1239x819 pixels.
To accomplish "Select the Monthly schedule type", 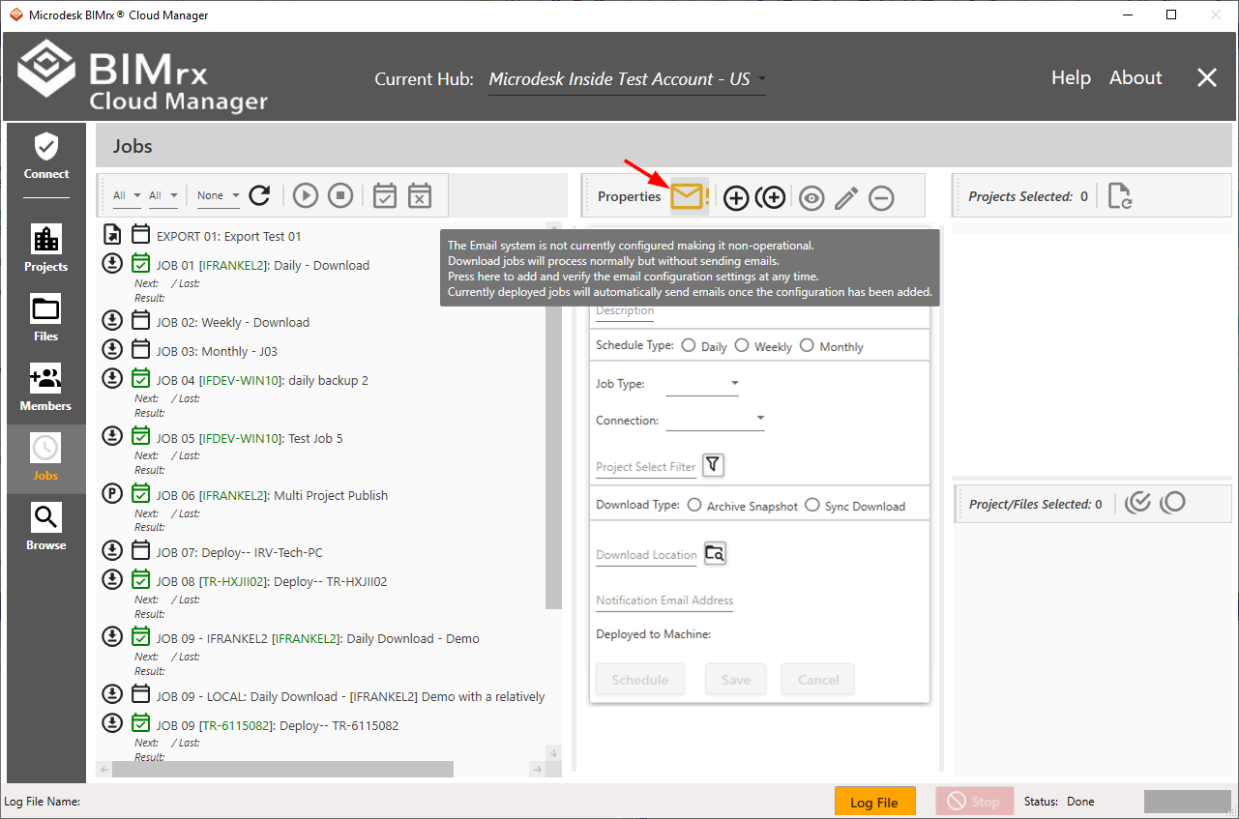I will click(x=807, y=345).
